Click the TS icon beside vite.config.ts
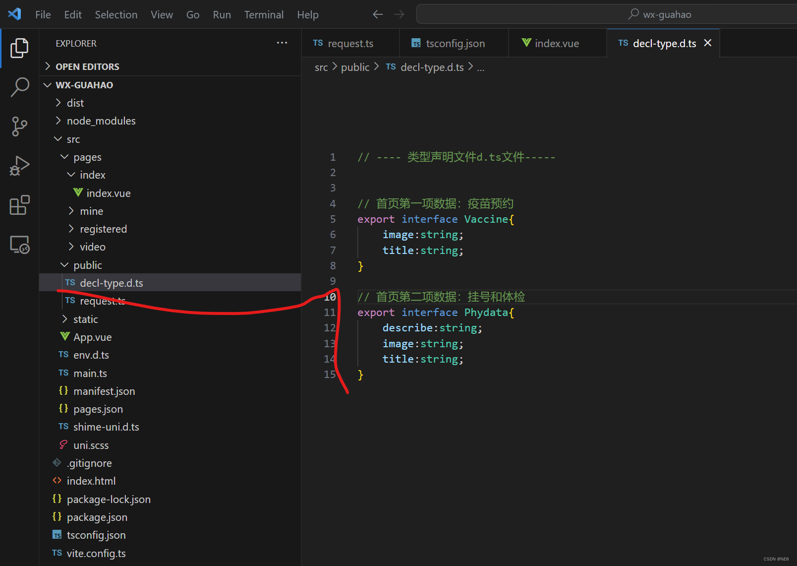The image size is (797, 566). (57, 553)
